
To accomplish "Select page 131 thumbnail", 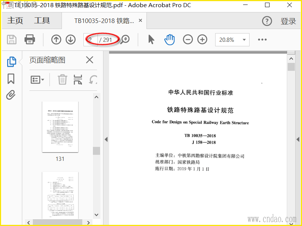I will pyautogui.click(x=60, y=127).
